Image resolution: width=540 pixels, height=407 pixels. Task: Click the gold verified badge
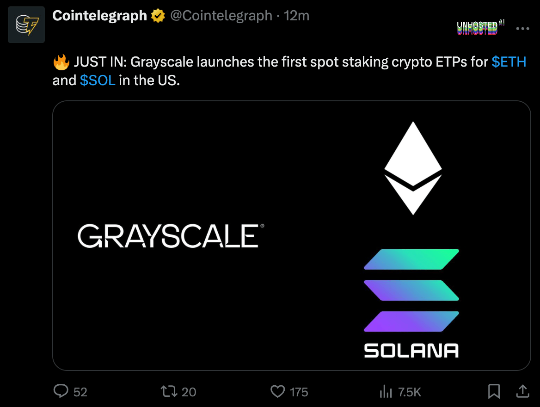point(159,16)
